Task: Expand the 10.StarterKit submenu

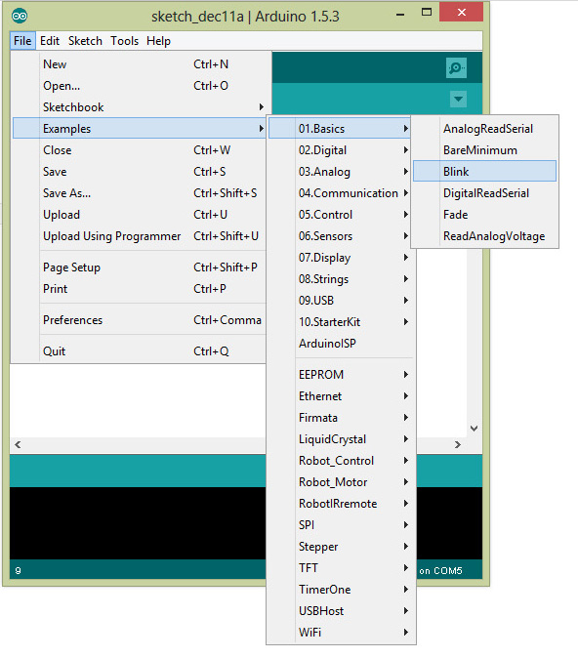Action: click(x=341, y=322)
